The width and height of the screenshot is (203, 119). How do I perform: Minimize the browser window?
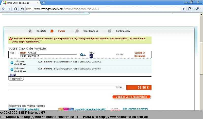(186, 2)
